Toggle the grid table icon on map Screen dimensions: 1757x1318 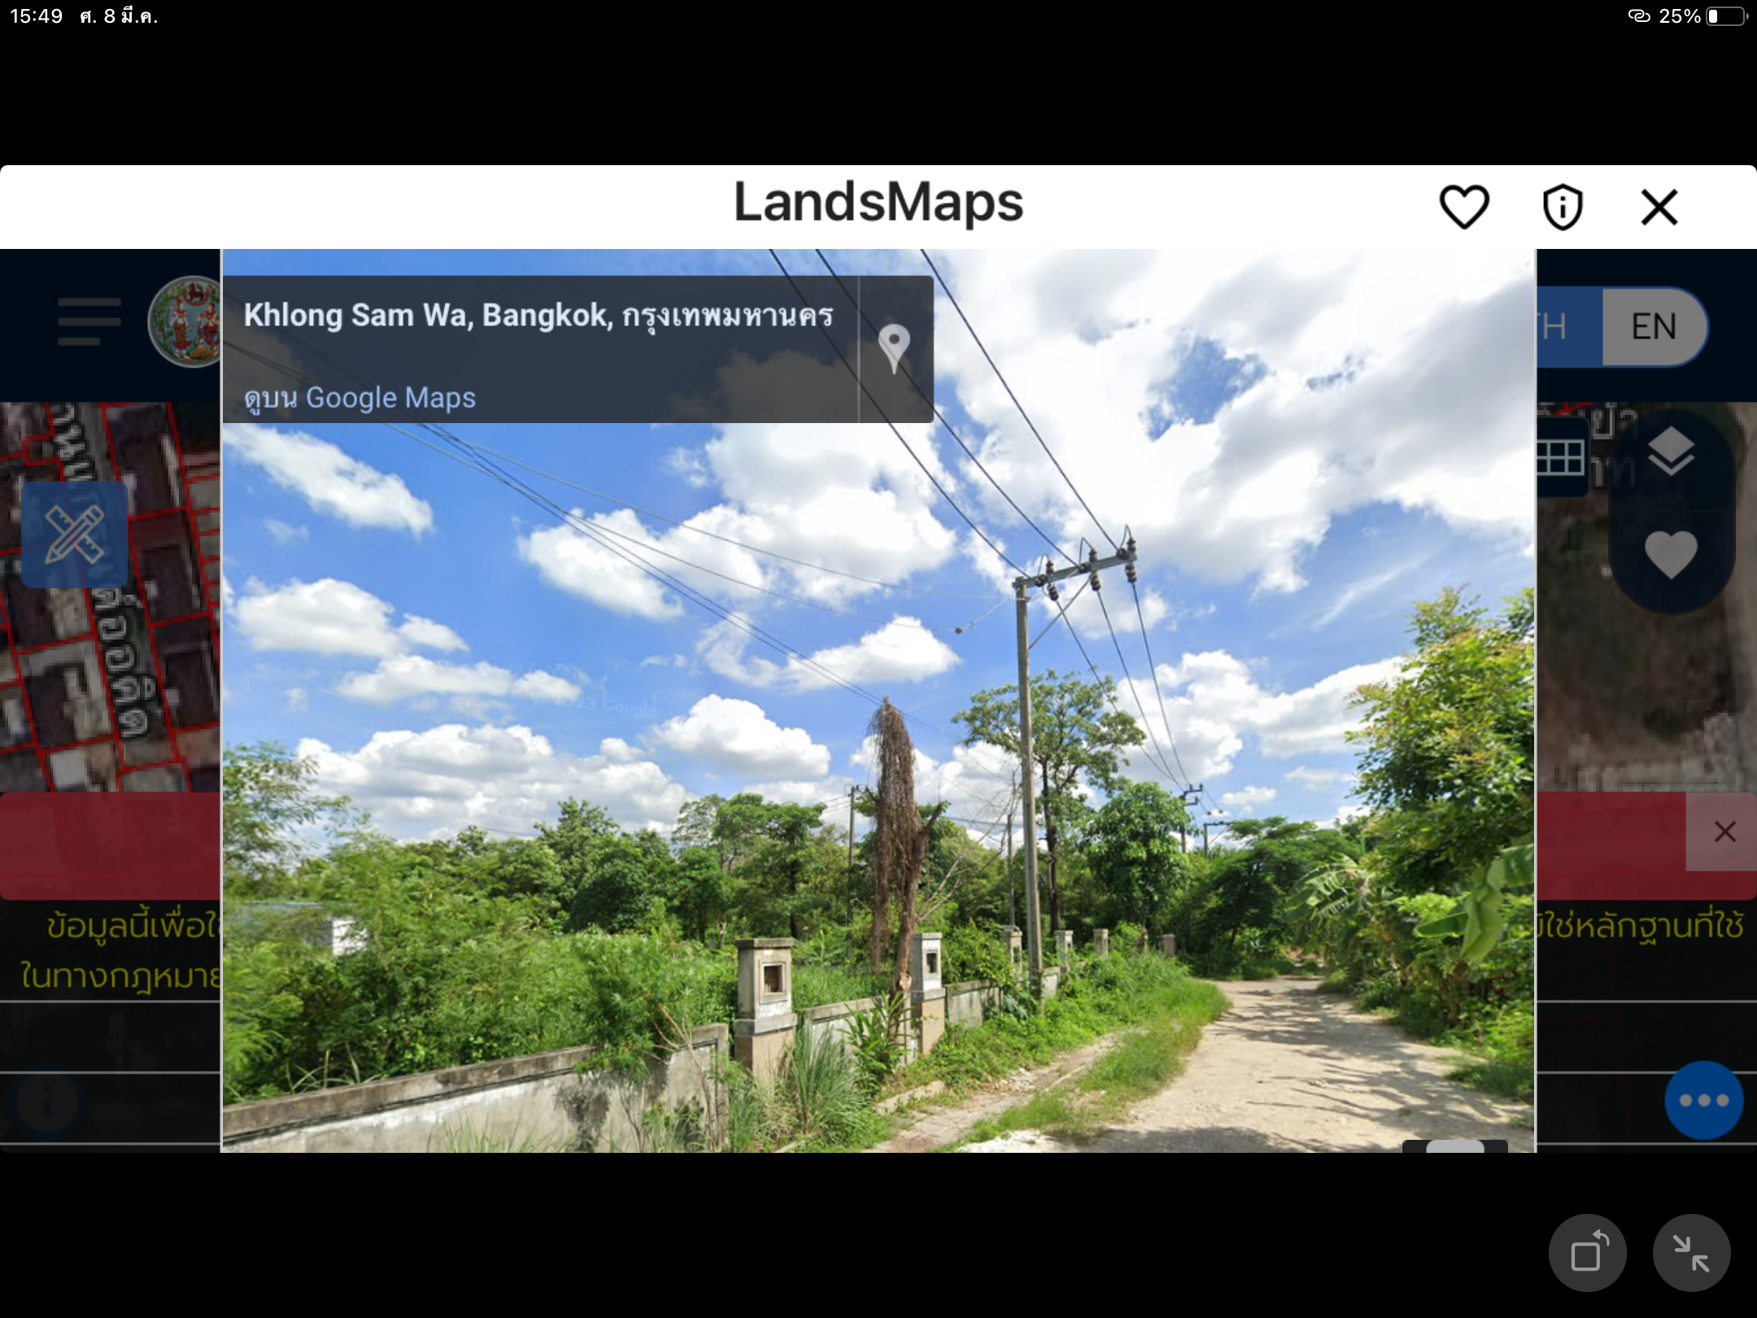pyautogui.click(x=1560, y=456)
